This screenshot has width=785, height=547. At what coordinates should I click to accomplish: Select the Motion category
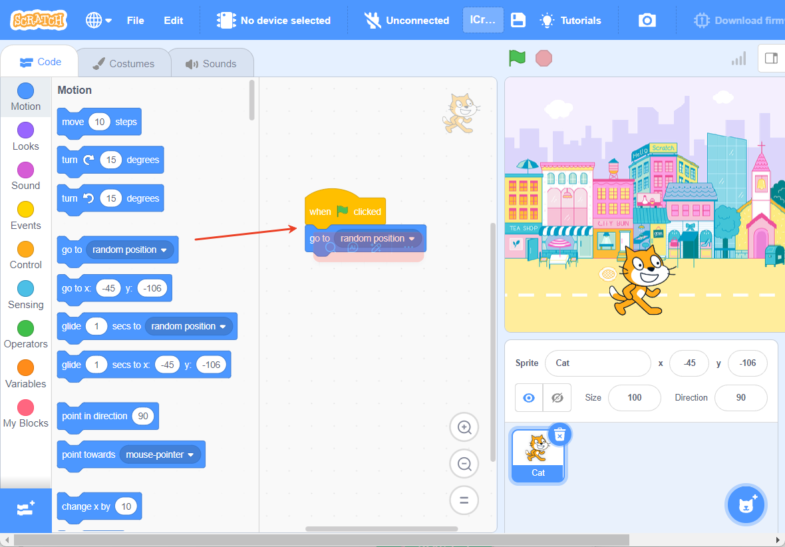point(25,97)
